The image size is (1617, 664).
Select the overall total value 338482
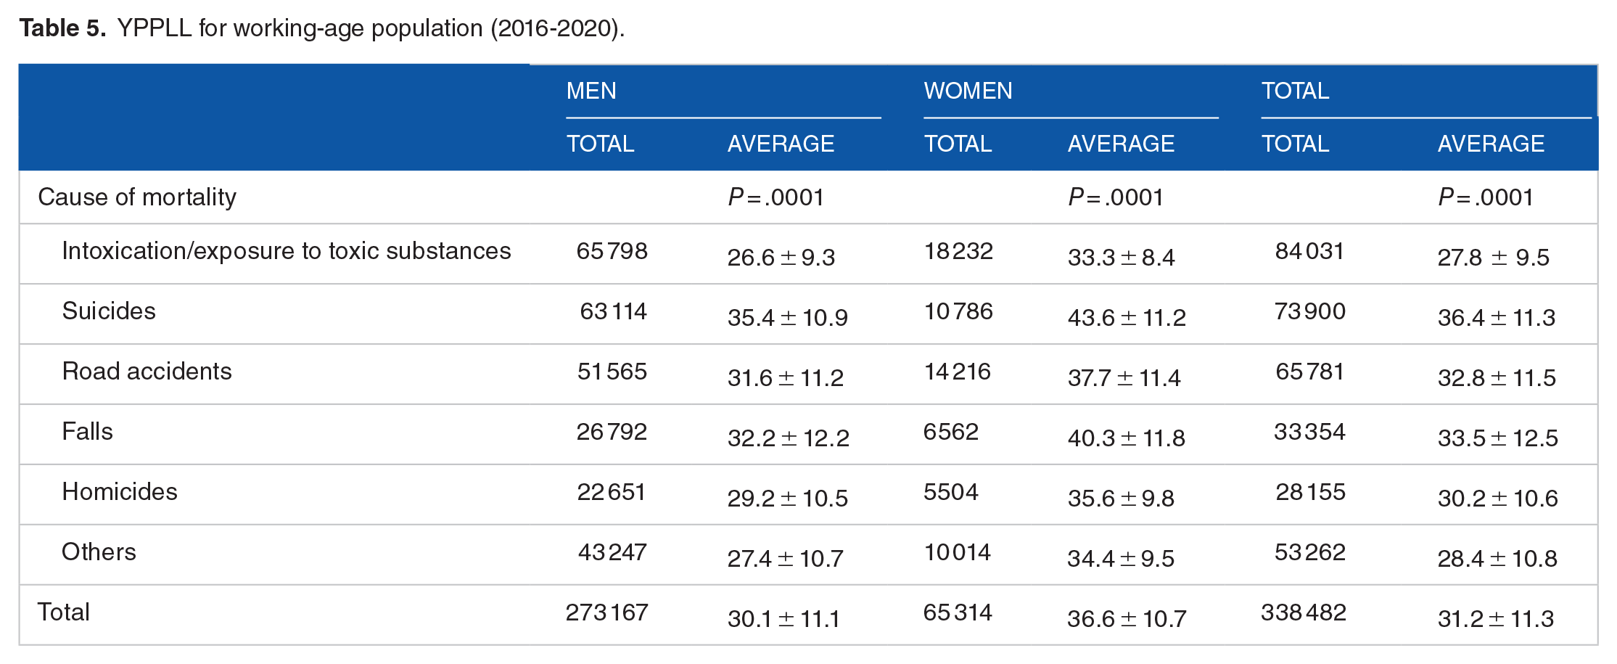(x=1304, y=612)
